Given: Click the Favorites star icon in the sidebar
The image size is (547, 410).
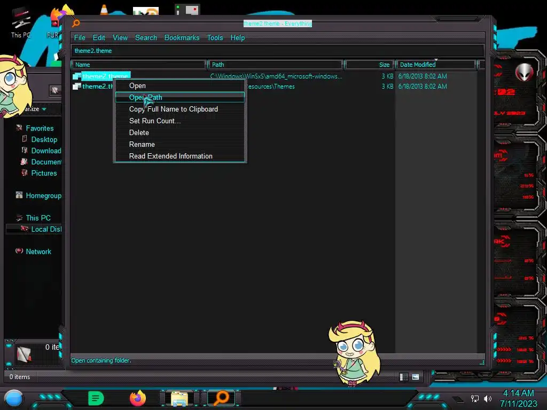Looking at the screenshot, I should click(19, 128).
